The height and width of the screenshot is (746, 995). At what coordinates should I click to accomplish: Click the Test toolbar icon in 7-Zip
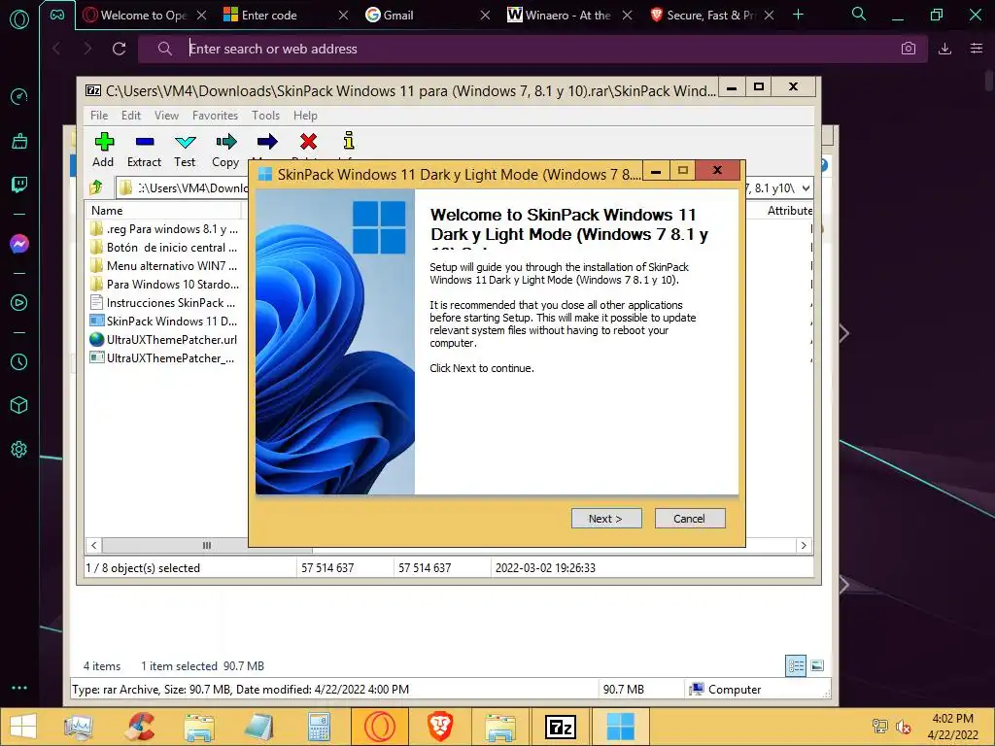pyautogui.click(x=186, y=150)
